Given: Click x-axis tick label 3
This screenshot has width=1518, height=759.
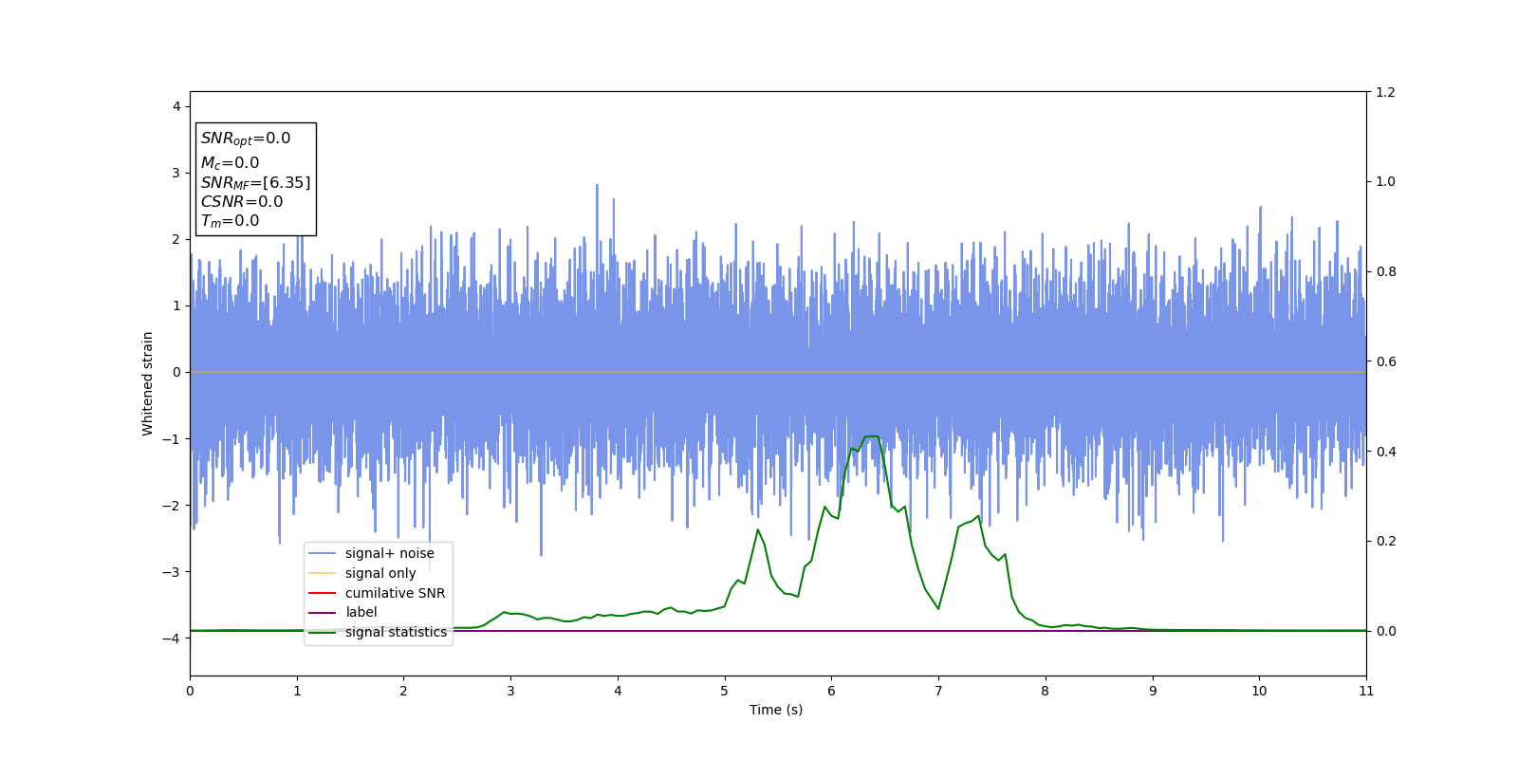Looking at the screenshot, I should (x=510, y=691).
